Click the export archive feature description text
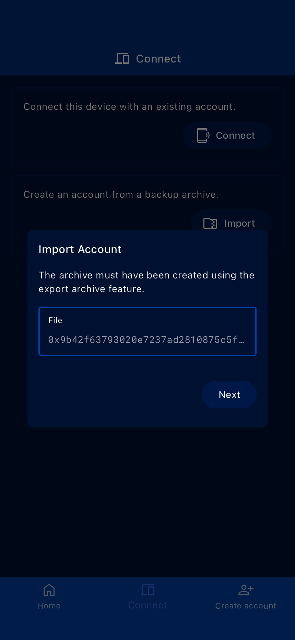Viewport: 295px width, 640px height. pos(146,282)
